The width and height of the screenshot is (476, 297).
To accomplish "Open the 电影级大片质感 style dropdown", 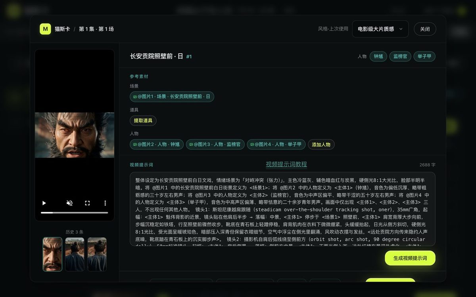I will point(380,29).
